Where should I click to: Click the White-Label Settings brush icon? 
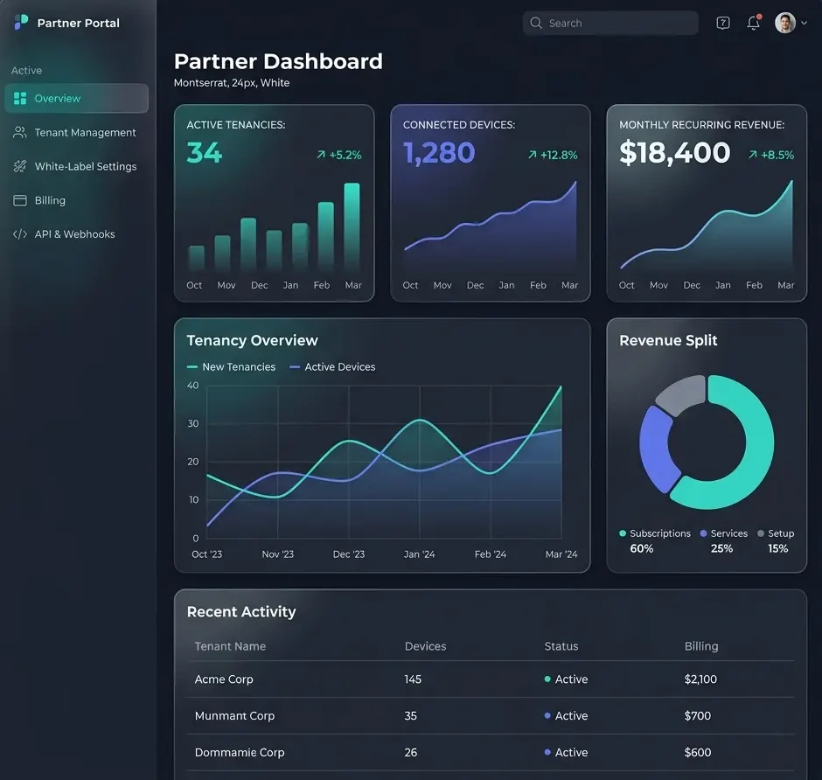click(19, 166)
